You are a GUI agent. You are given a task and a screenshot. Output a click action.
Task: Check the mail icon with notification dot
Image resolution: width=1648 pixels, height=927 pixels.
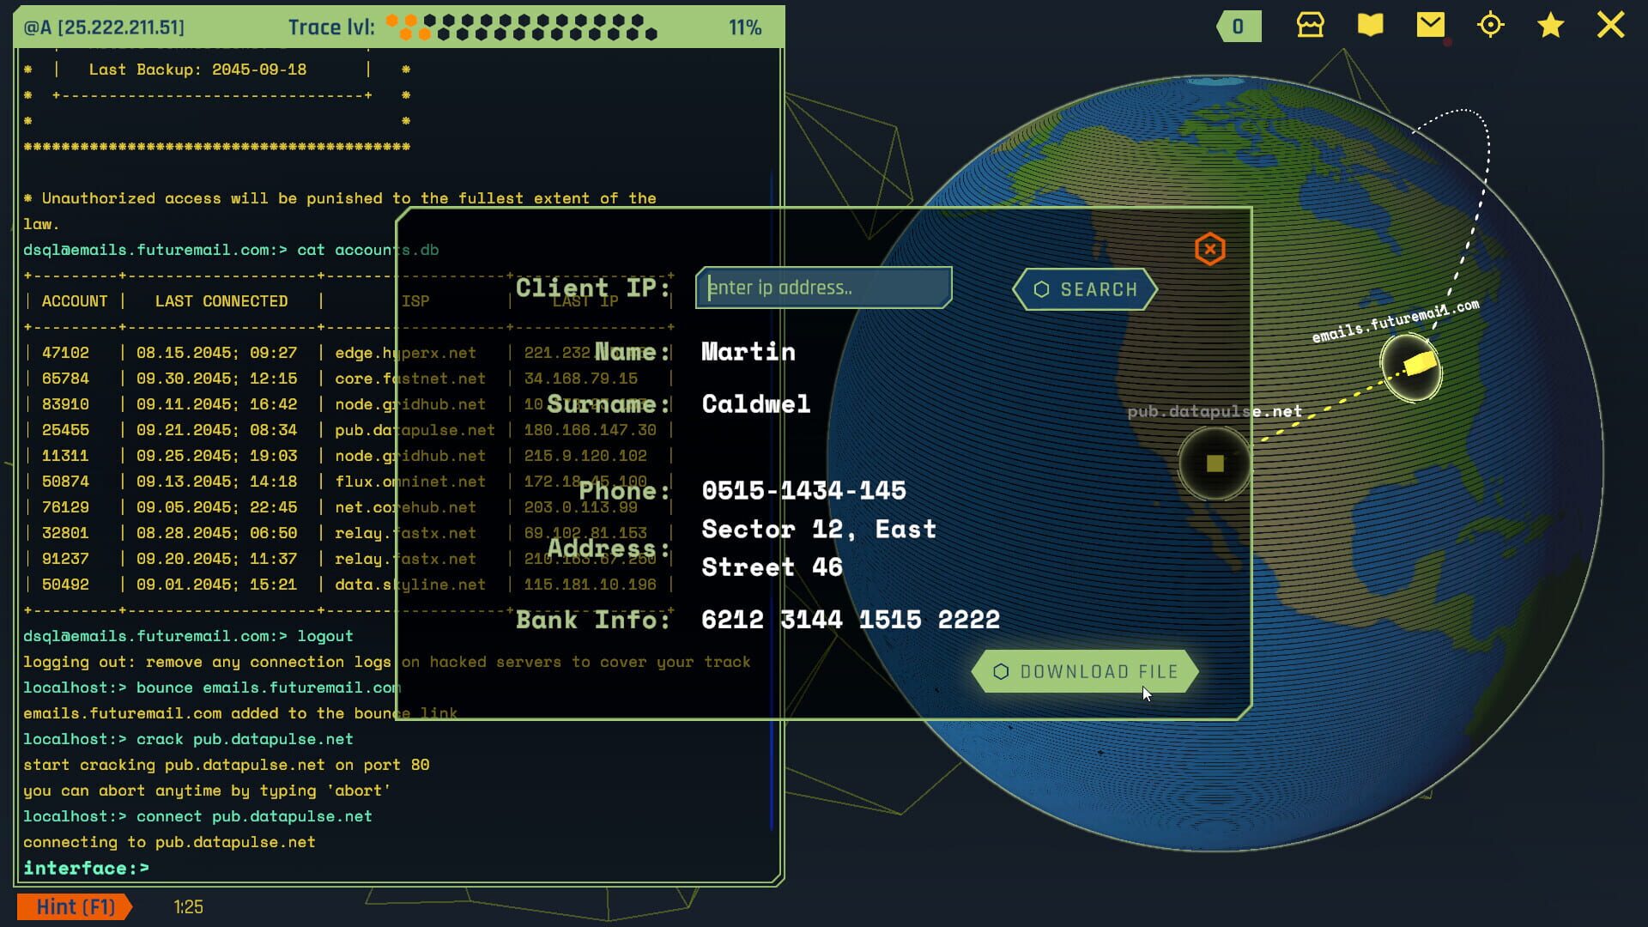[x=1430, y=26]
